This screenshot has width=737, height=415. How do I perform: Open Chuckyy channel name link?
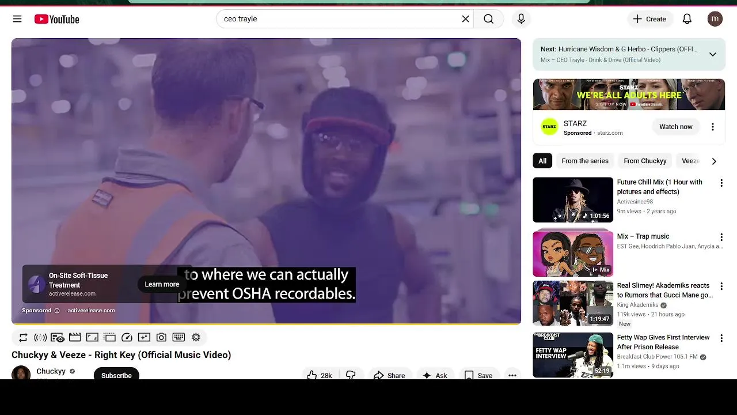click(51, 371)
